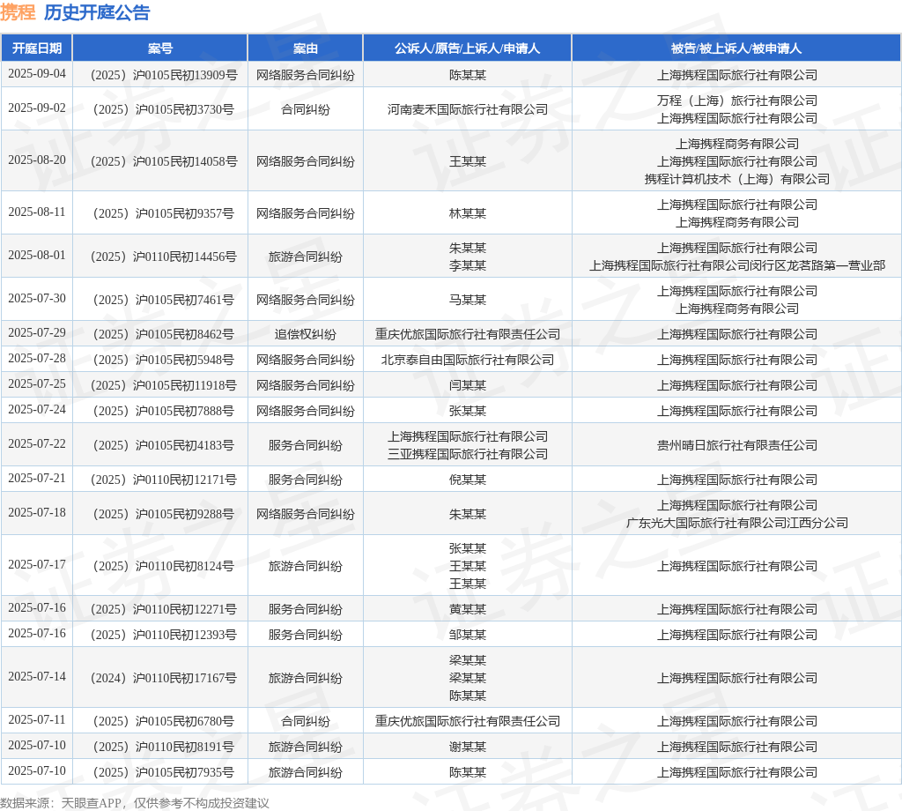Select date cell 2025-07-22

pyautogui.click(x=37, y=443)
